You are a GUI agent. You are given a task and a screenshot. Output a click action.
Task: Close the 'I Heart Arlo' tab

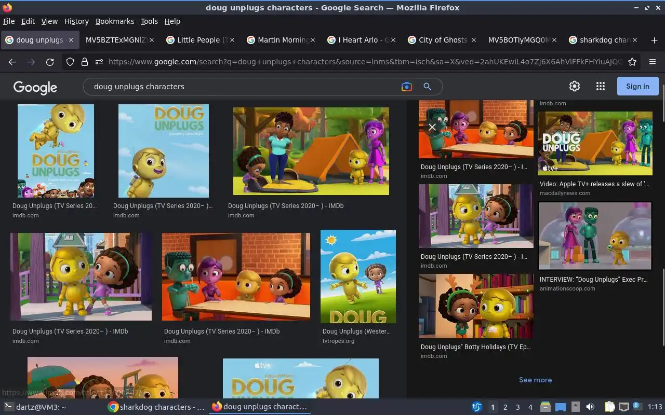point(393,40)
